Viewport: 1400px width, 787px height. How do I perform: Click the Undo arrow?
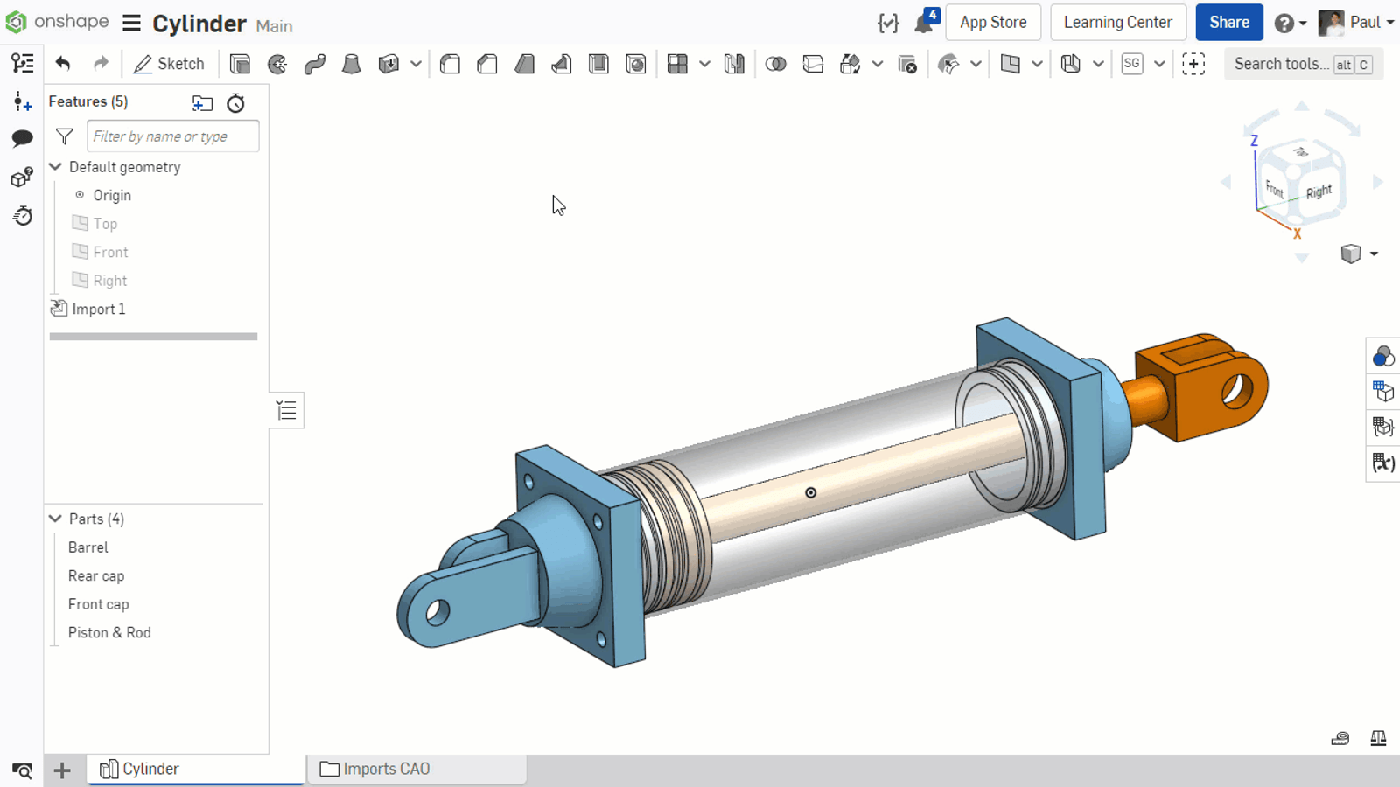point(62,64)
